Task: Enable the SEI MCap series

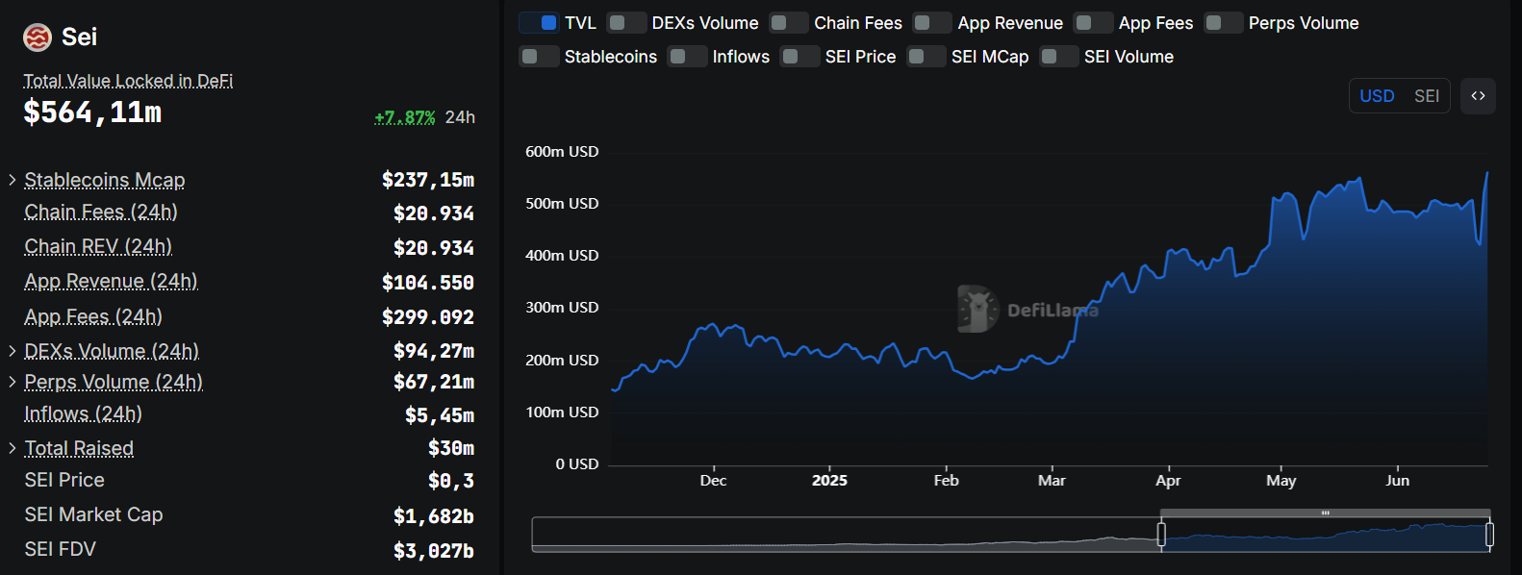Action: [x=926, y=57]
